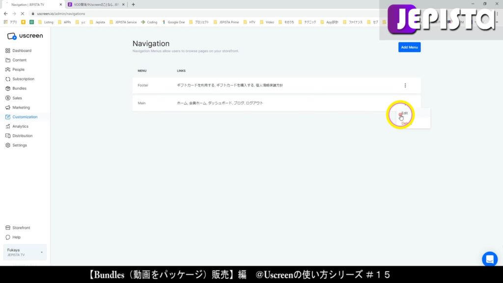
Task: Click the LINKS column header
Action: (181, 71)
